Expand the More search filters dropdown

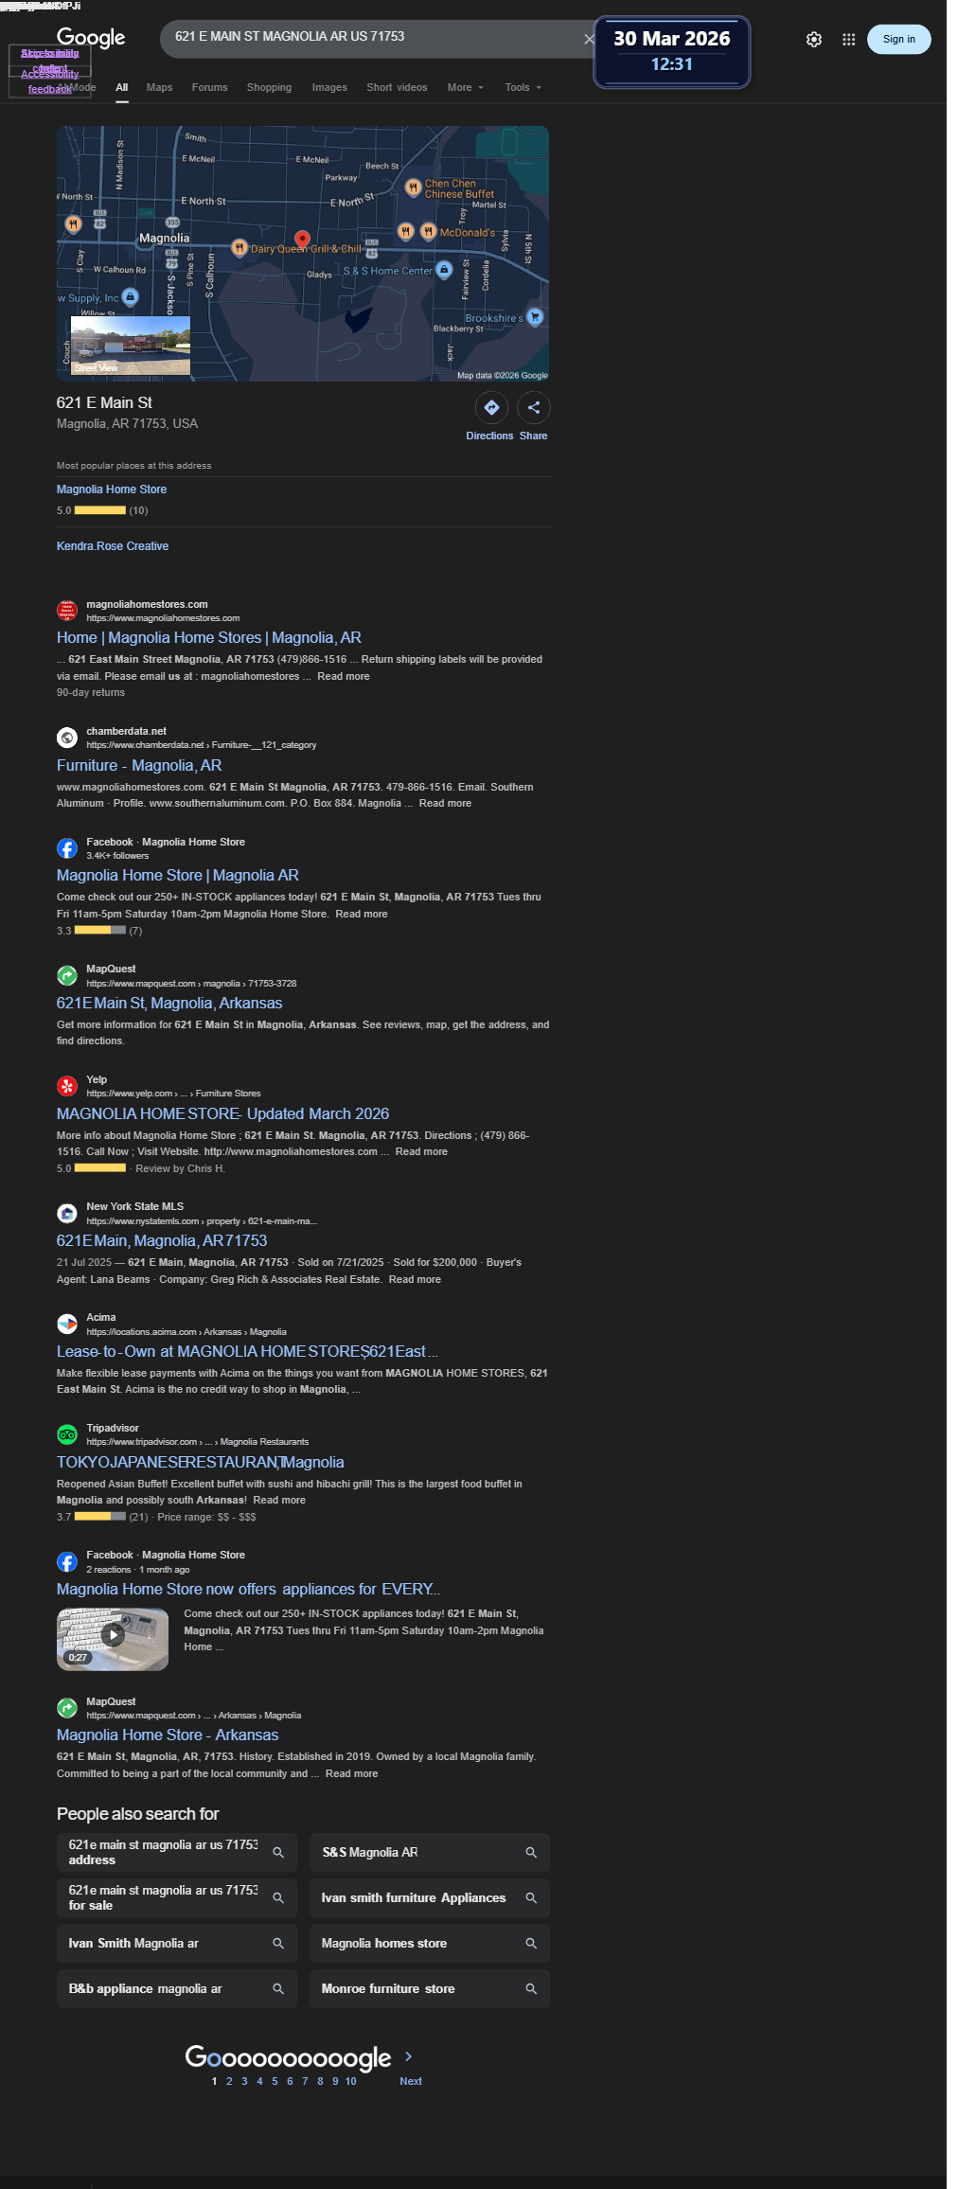click(465, 87)
